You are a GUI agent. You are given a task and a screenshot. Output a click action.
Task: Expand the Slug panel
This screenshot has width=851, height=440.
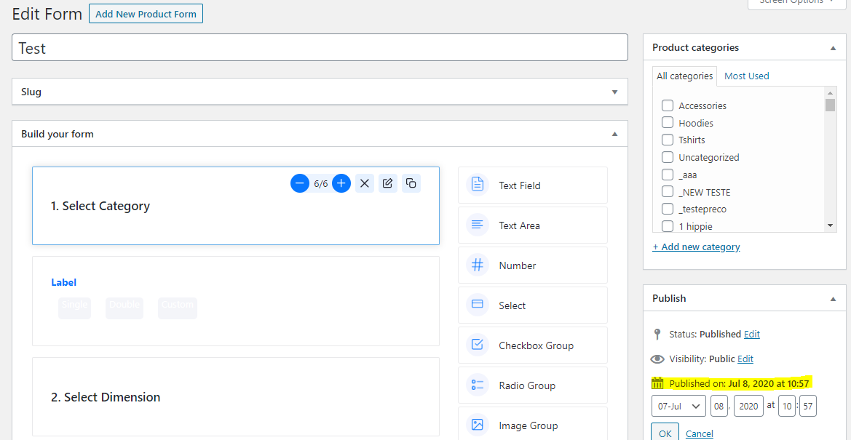[615, 92]
